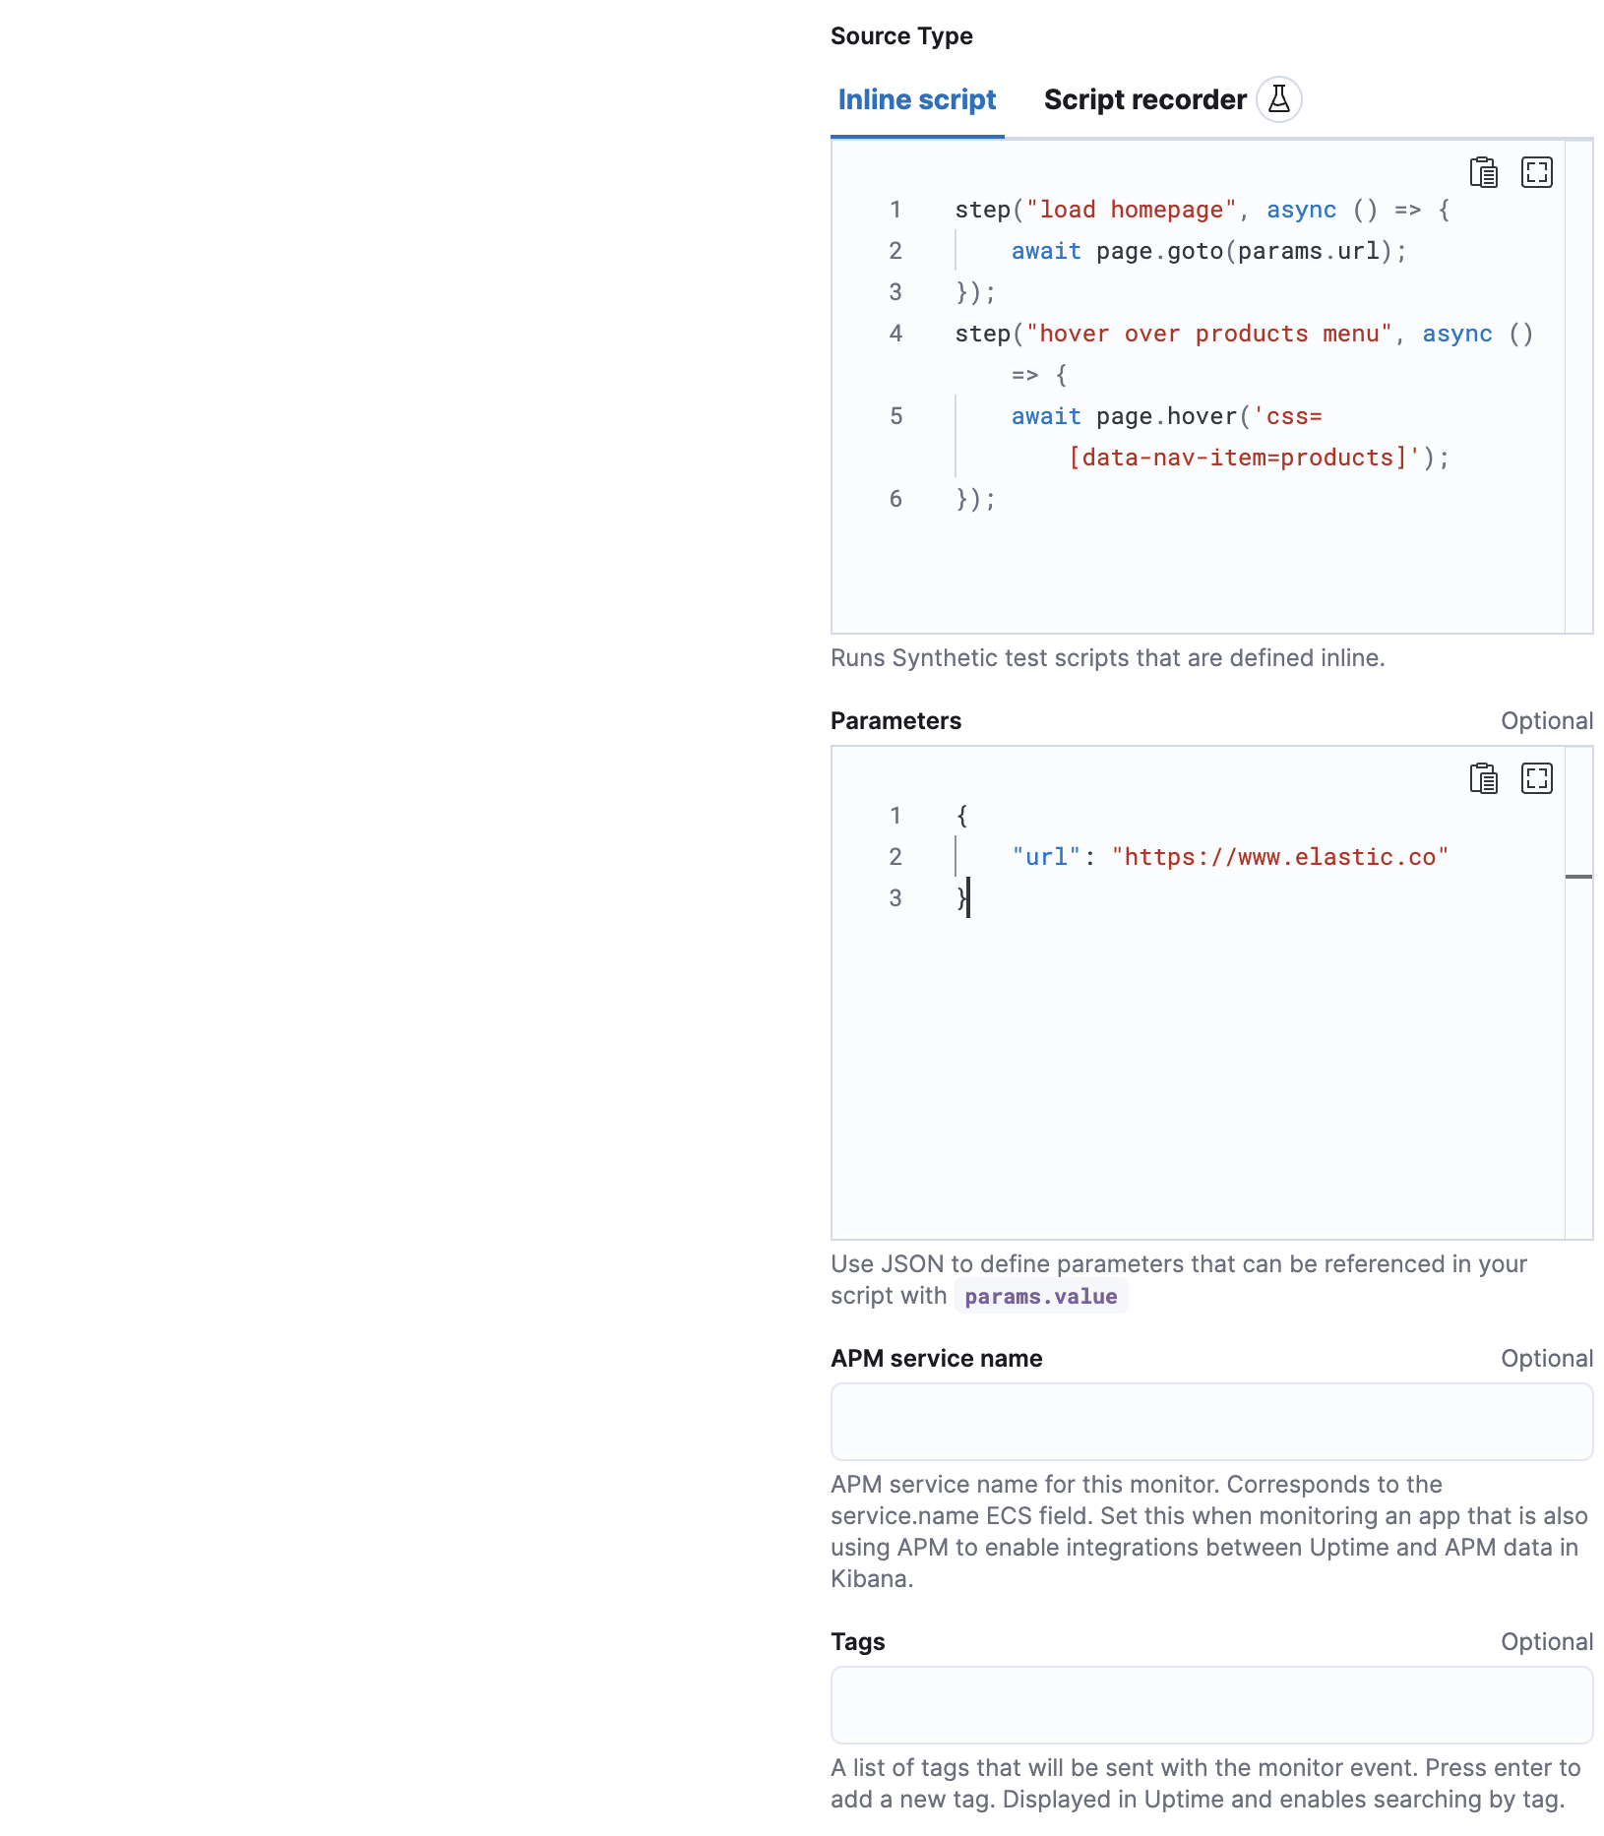Copy the inline script to clipboard

coord(1482,171)
